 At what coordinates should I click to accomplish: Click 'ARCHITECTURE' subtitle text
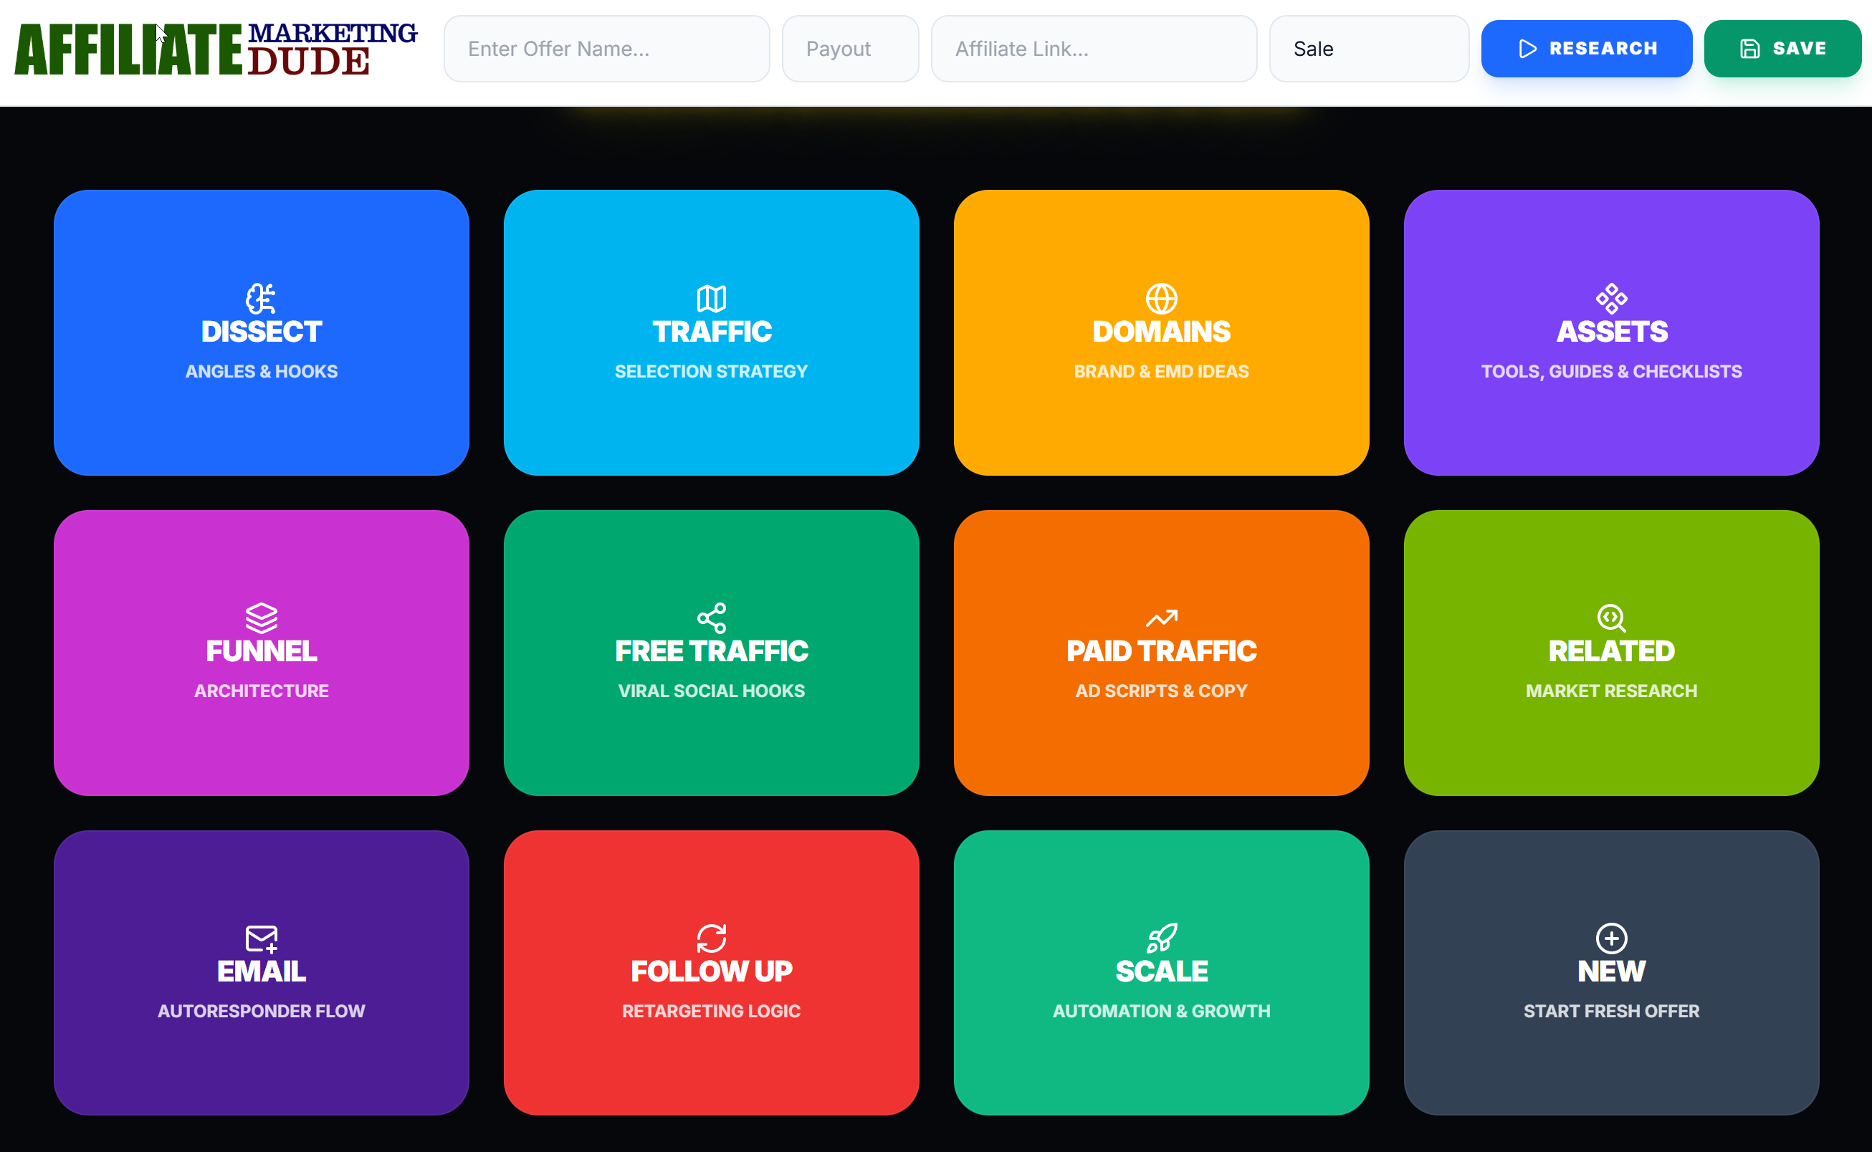pos(261,691)
